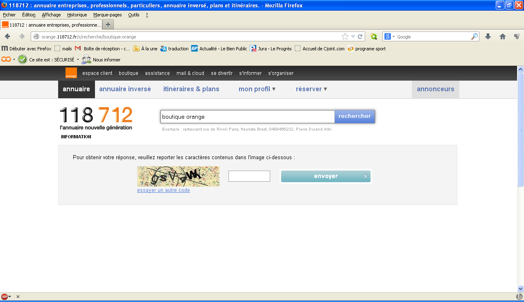Open the Outils menu

(x=134, y=15)
